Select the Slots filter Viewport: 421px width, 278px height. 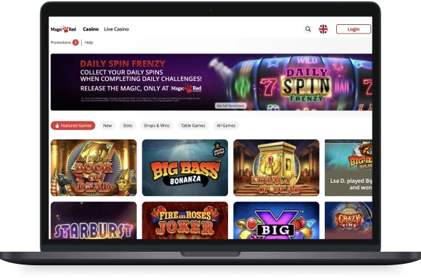point(128,125)
